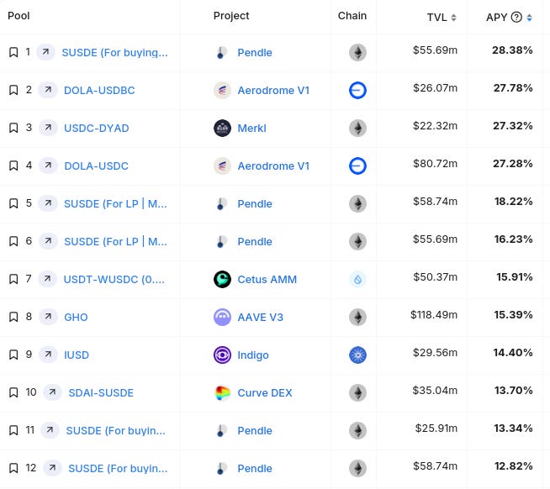The width and height of the screenshot is (550, 489).
Task: Click the Curve DEX project logo
Action: click(222, 392)
